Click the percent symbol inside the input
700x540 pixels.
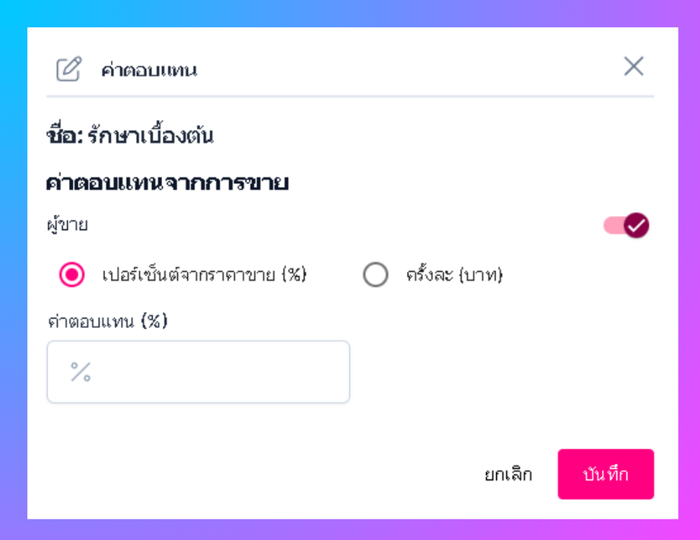click(x=81, y=372)
